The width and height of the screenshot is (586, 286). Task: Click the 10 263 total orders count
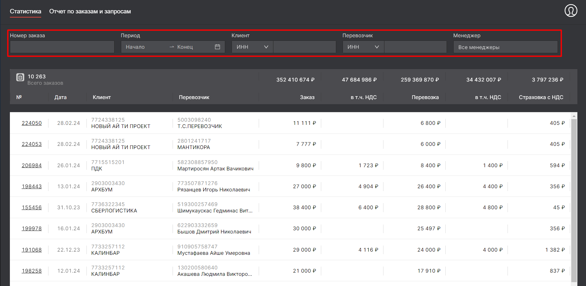37,76
